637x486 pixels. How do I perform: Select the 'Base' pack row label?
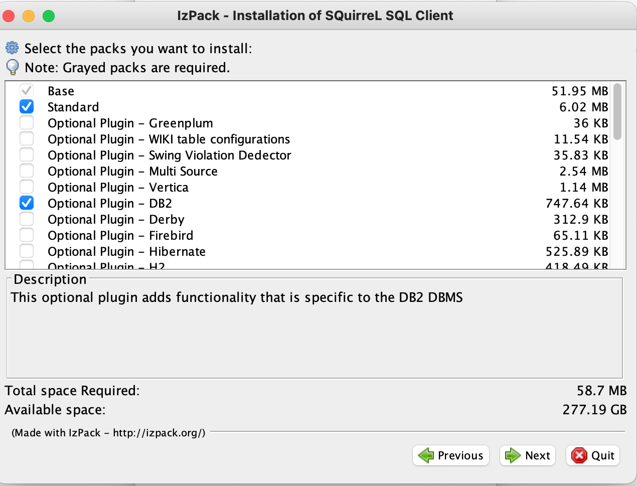point(61,91)
